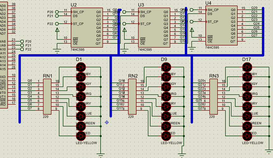Select the first LED under D17

pos(247,67)
